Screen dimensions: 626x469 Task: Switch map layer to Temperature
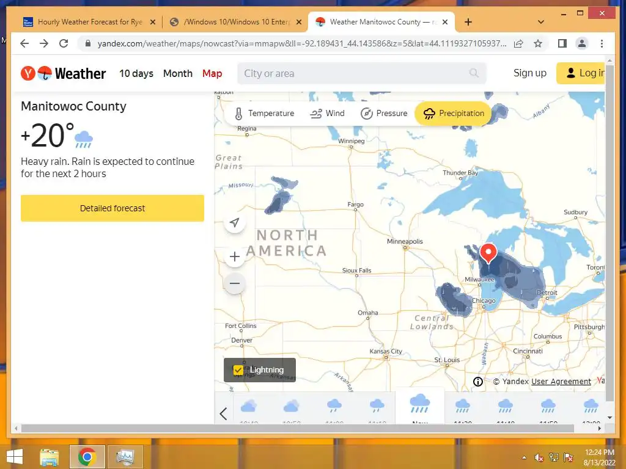[x=265, y=113]
